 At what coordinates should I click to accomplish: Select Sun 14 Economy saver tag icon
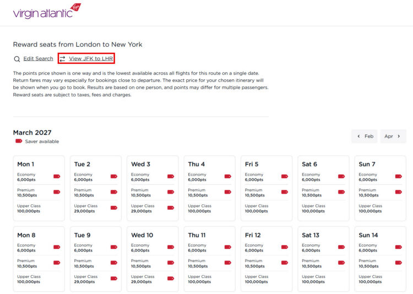point(399,247)
